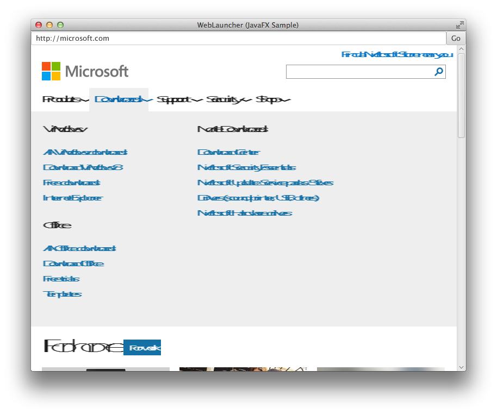The height and width of the screenshot is (414, 497).
Task: Go to Microsoft Security Essentials link
Action: (x=246, y=167)
